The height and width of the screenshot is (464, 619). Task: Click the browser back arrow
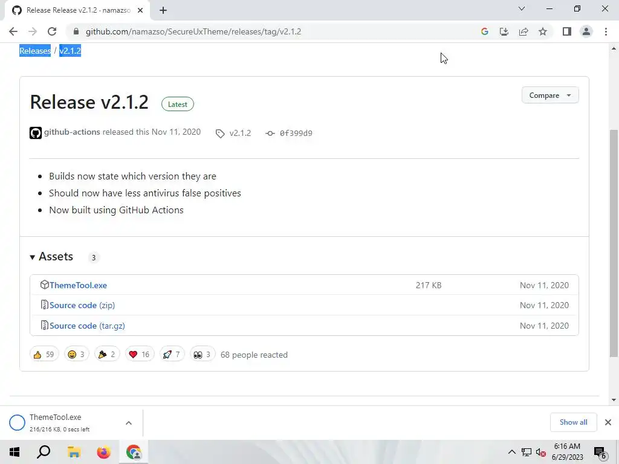pyautogui.click(x=13, y=31)
